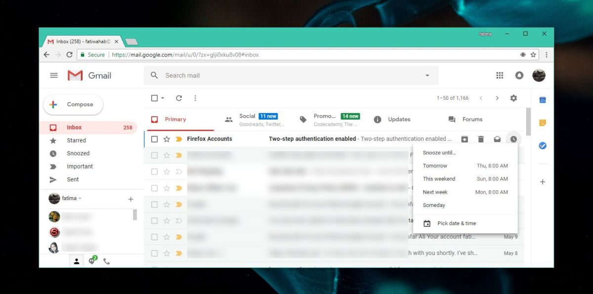
Task: Open the Google apps grid
Action: pos(500,76)
